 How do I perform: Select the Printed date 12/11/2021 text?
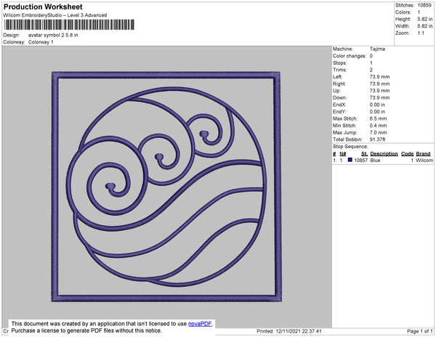(x=289, y=331)
